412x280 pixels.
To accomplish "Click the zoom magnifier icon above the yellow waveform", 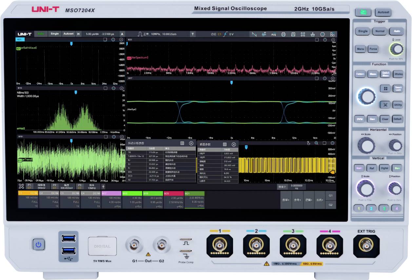I will pyautogui.click(x=316, y=143).
